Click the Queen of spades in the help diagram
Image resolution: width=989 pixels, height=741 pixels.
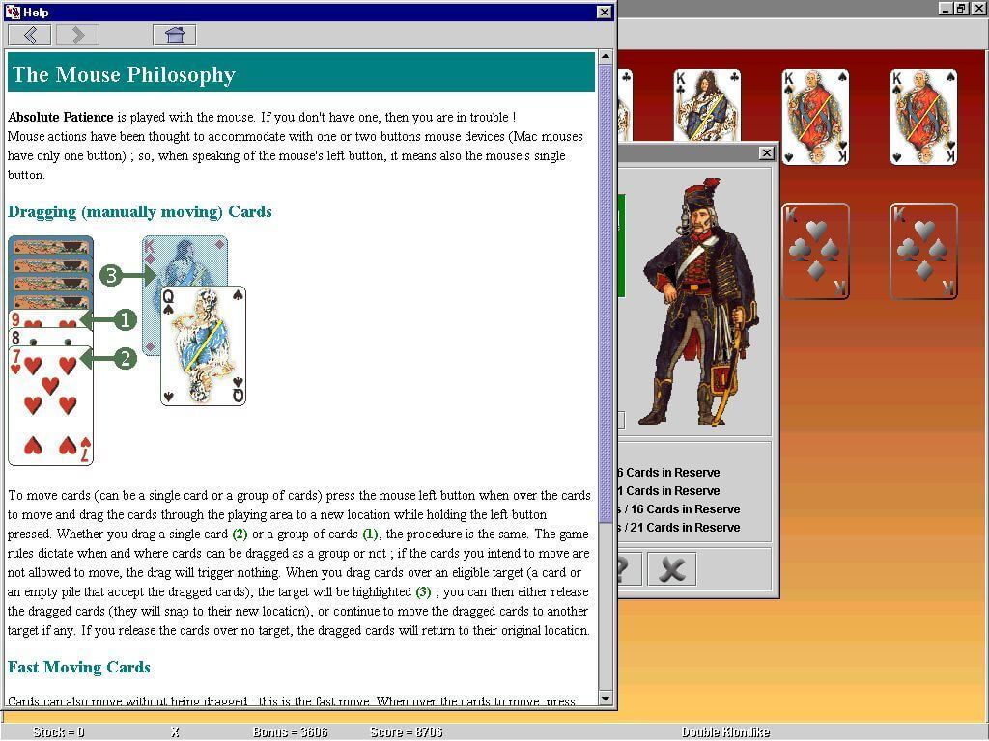point(203,345)
